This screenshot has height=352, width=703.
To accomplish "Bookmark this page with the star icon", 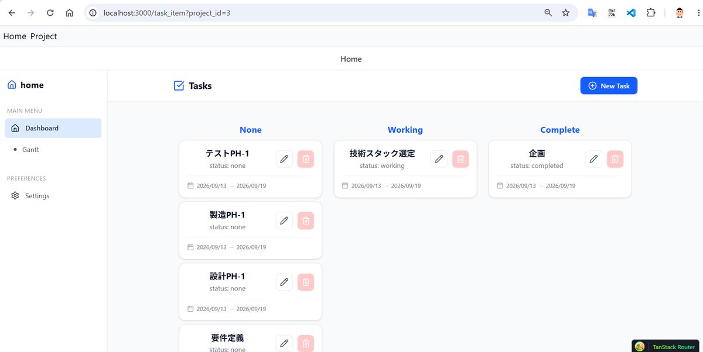I will pos(566,13).
